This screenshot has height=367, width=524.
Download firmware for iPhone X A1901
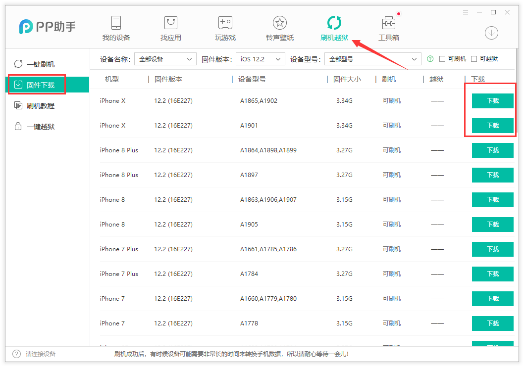tap(493, 126)
